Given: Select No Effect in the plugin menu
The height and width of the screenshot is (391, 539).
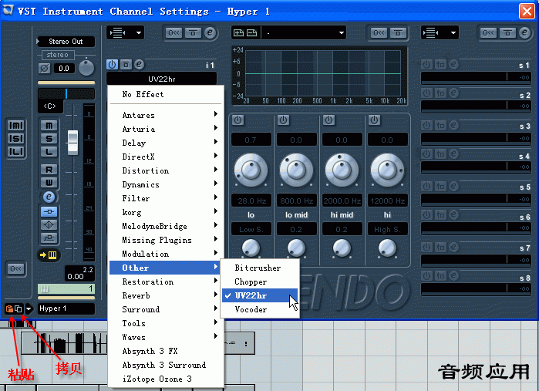Looking at the screenshot, I should pyautogui.click(x=166, y=94).
